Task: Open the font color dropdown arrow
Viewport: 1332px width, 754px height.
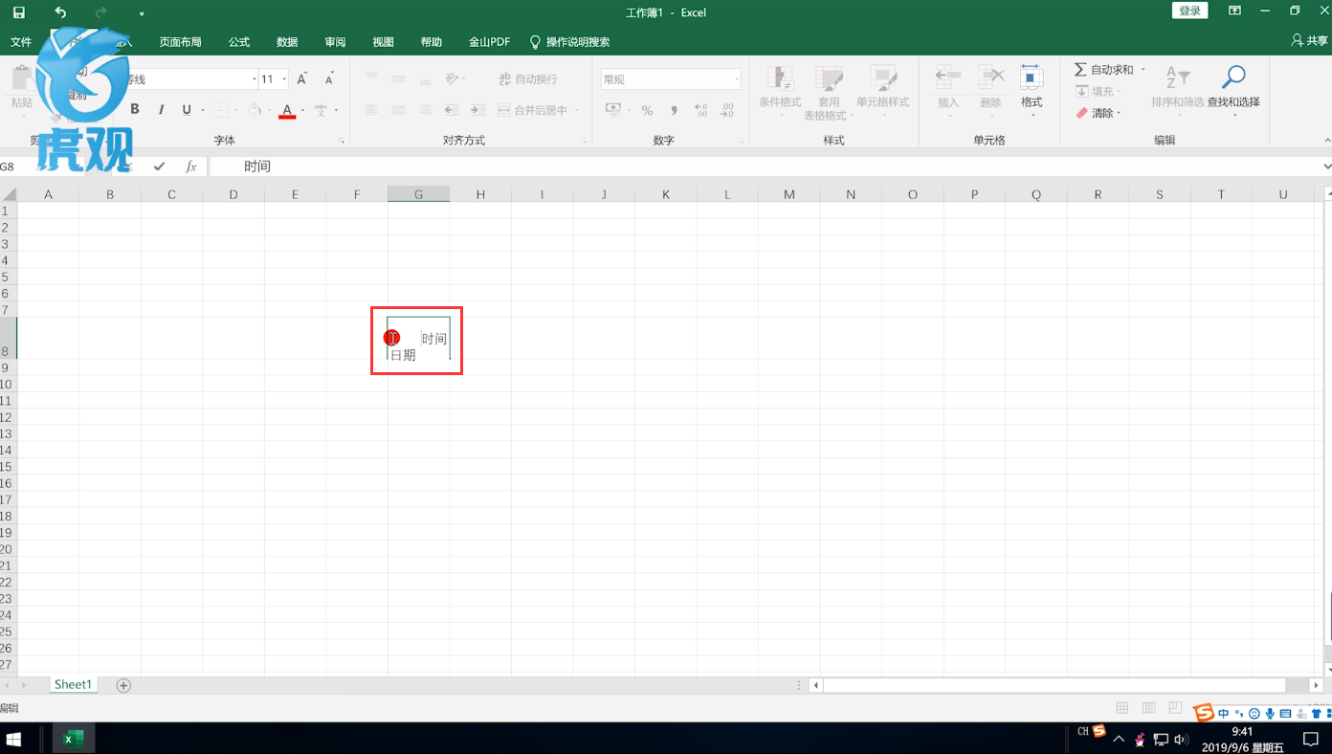Action: coord(302,110)
